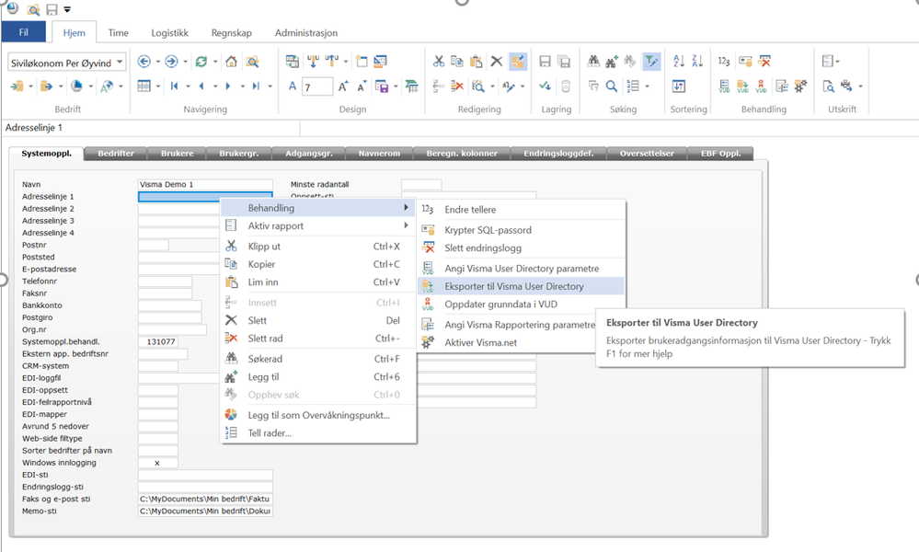Select Eksporter til Visma User Directory

[x=521, y=286]
